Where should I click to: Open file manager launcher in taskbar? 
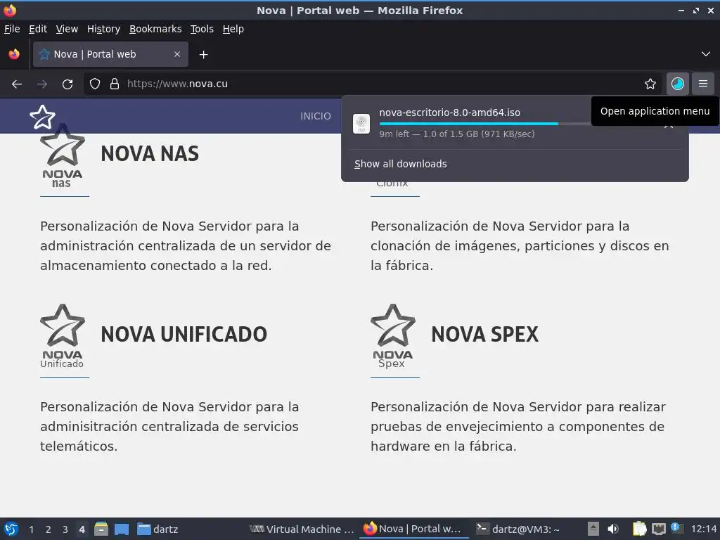pos(101,529)
